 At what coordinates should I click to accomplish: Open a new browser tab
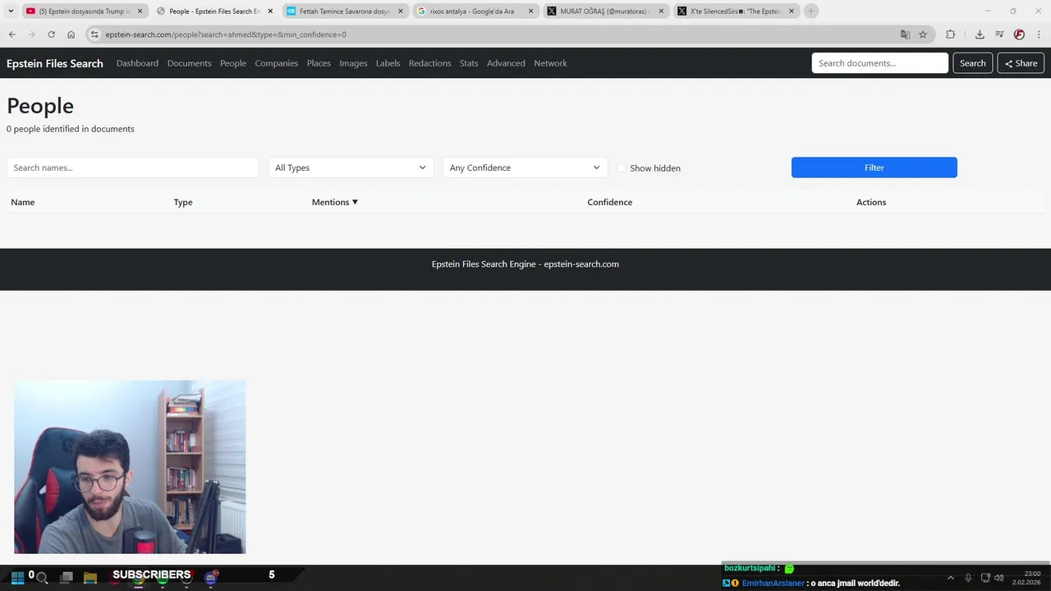(x=811, y=11)
